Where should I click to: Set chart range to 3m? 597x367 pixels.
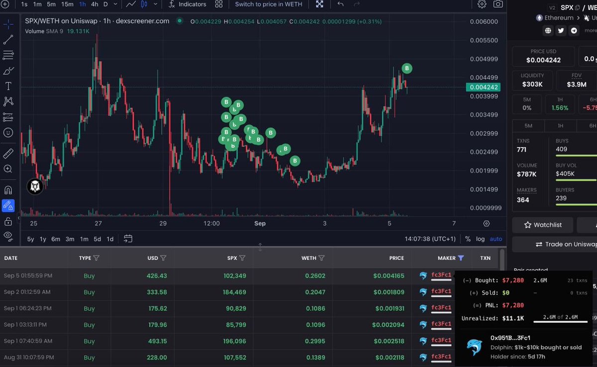coord(70,239)
